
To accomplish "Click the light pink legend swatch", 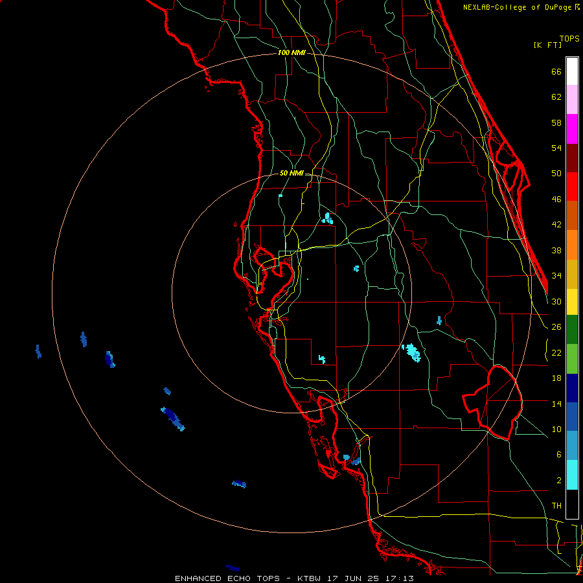I will pyautogui.click(x=572, y=99).
